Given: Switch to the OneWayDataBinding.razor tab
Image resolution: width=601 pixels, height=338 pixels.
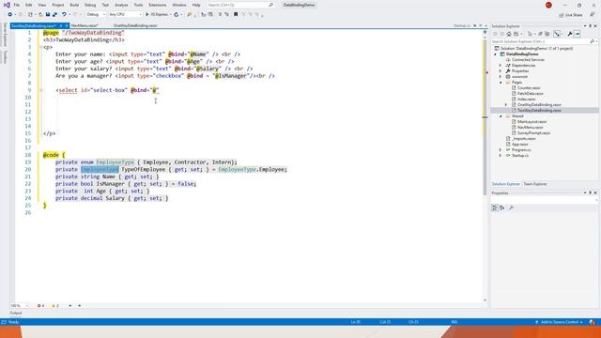Looking at the screenshot, I should click(x=135, y=25).
